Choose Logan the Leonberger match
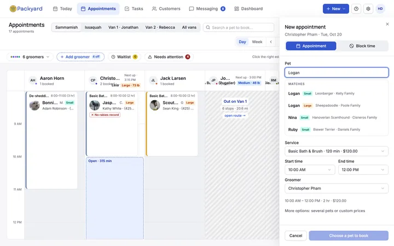 coord(337,93)
